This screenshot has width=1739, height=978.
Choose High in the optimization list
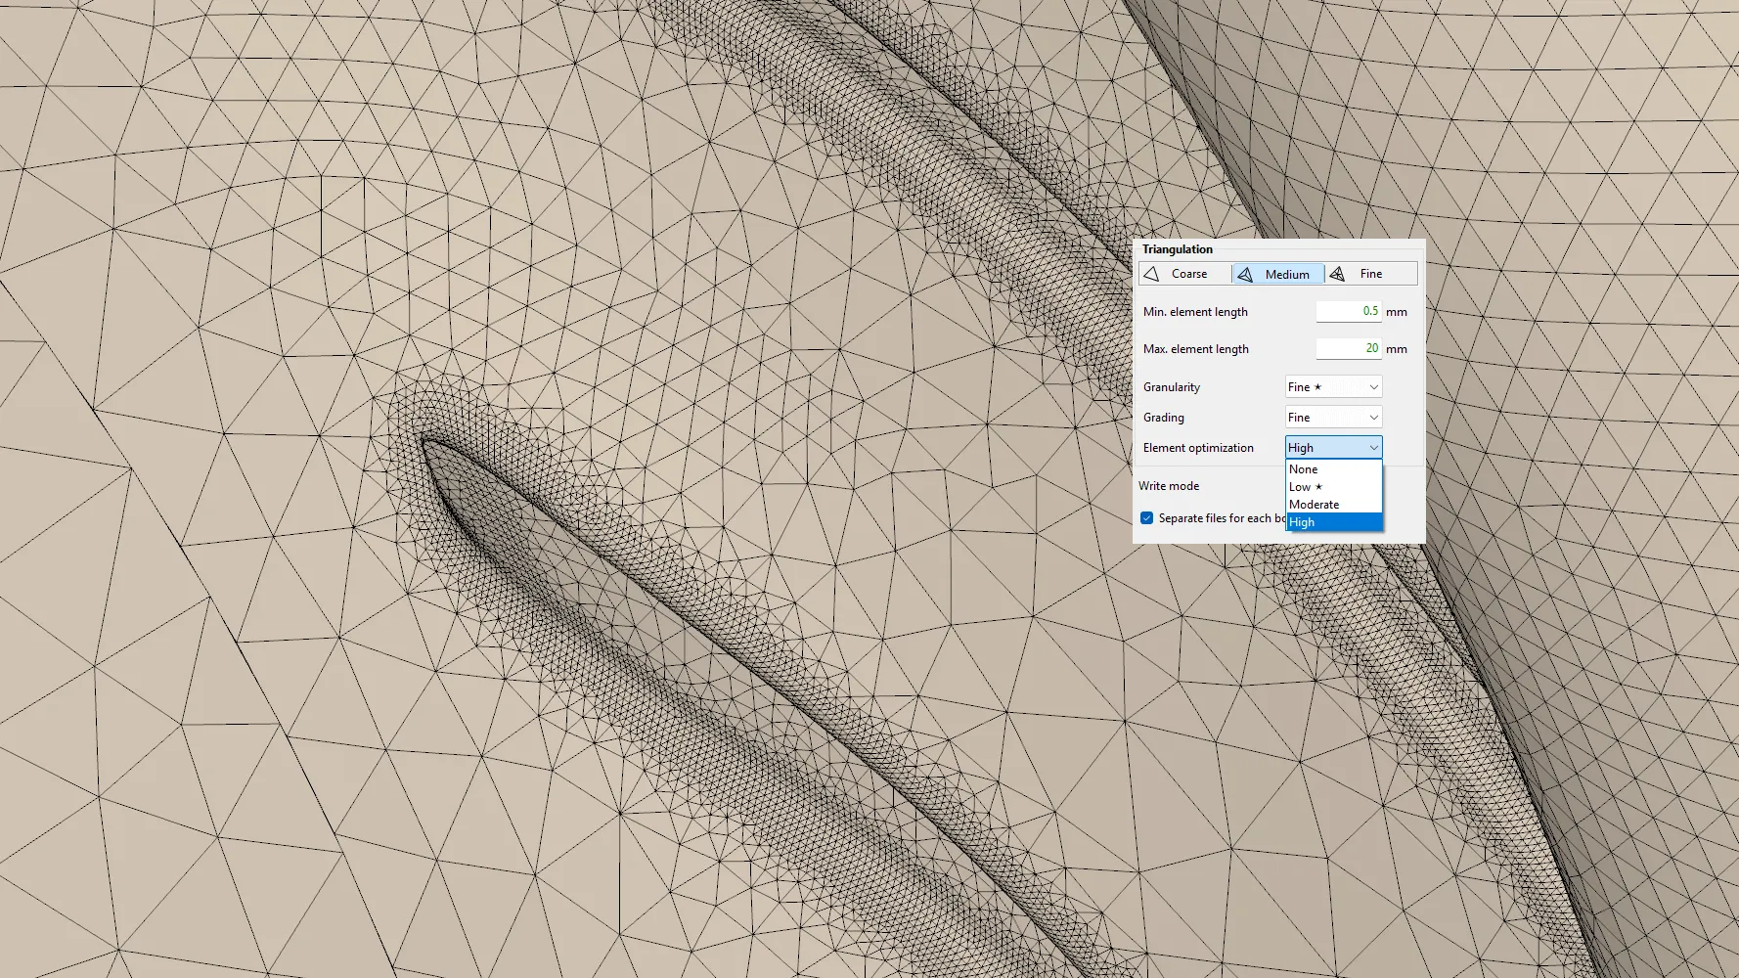point(1334,522)
